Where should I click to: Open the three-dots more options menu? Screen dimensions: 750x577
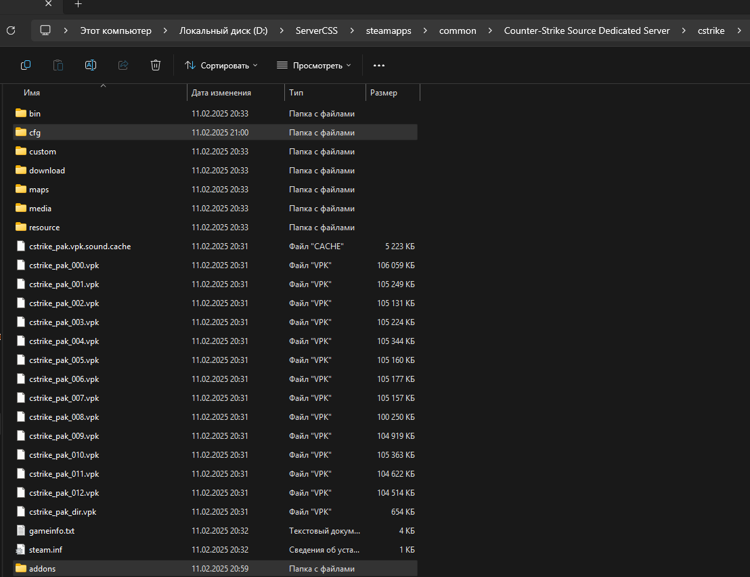[x=379, y=66]
